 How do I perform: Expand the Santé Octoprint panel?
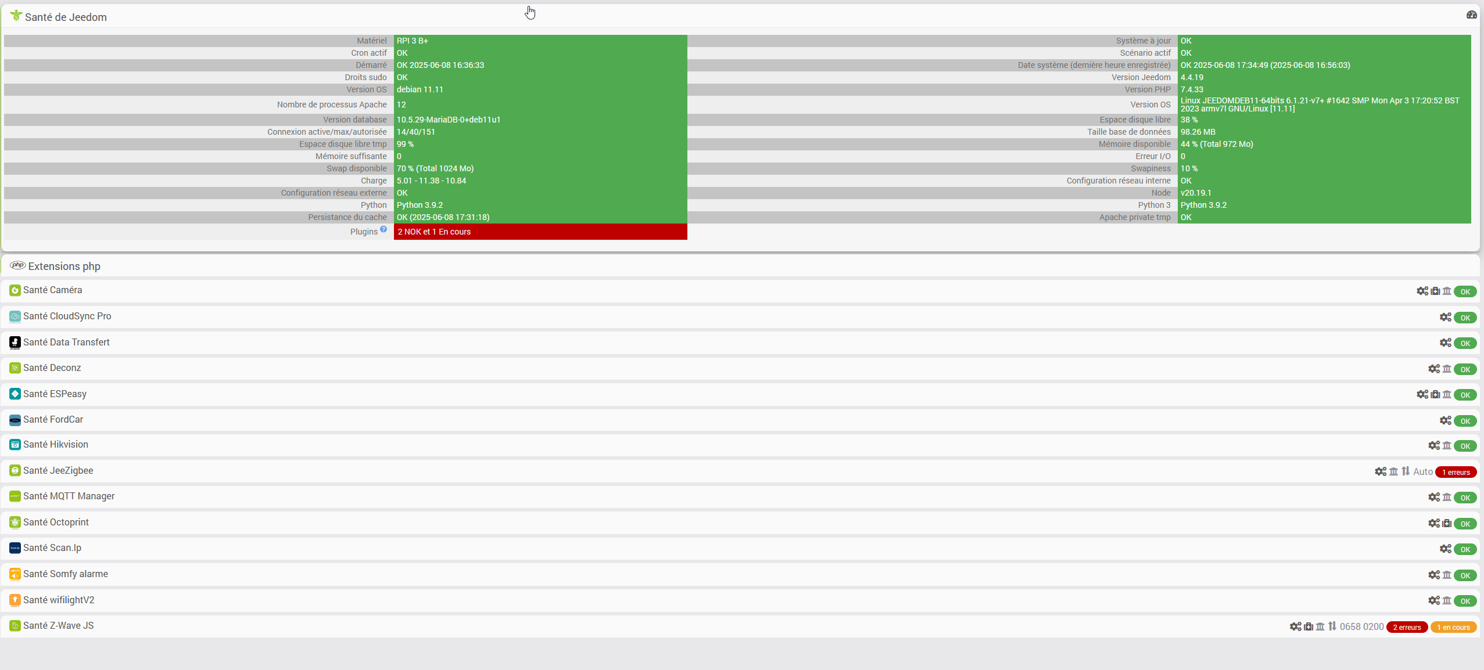740,523
